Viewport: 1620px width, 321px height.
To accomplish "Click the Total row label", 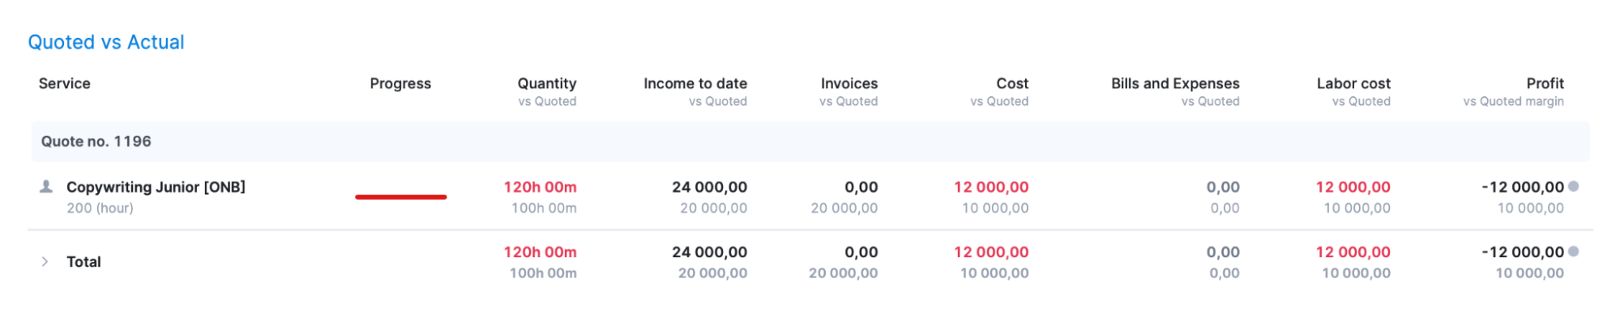I will pos(83,262).
